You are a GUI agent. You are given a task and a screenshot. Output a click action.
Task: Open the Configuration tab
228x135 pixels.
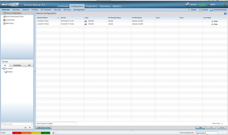coord(77,6)
